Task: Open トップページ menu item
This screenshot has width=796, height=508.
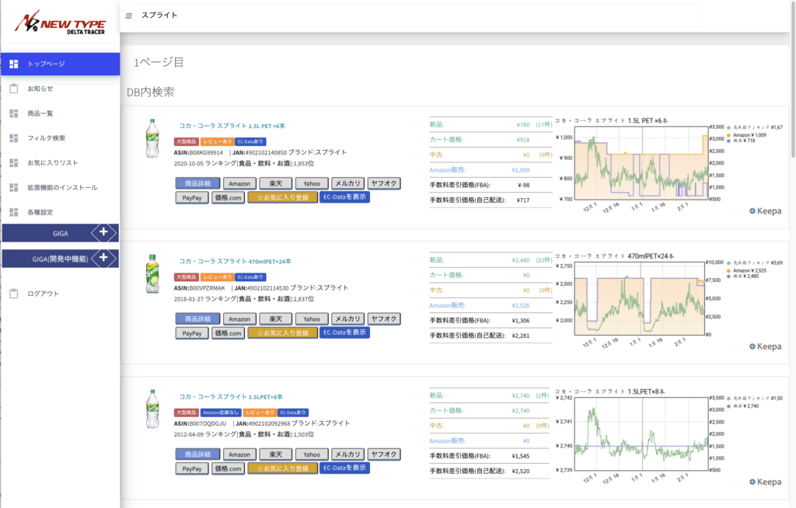Action: 61,64
